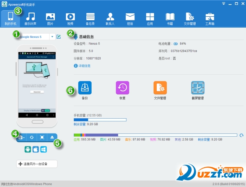The height and width of the screenshot is (187, 246).
Task: Open 文件管理 tab in top toolbar
Action: click(x=190, y=19)
